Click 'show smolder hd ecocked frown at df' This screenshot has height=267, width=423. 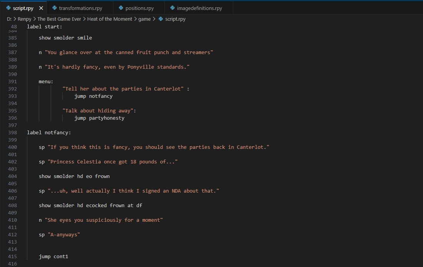click(90, 205)
